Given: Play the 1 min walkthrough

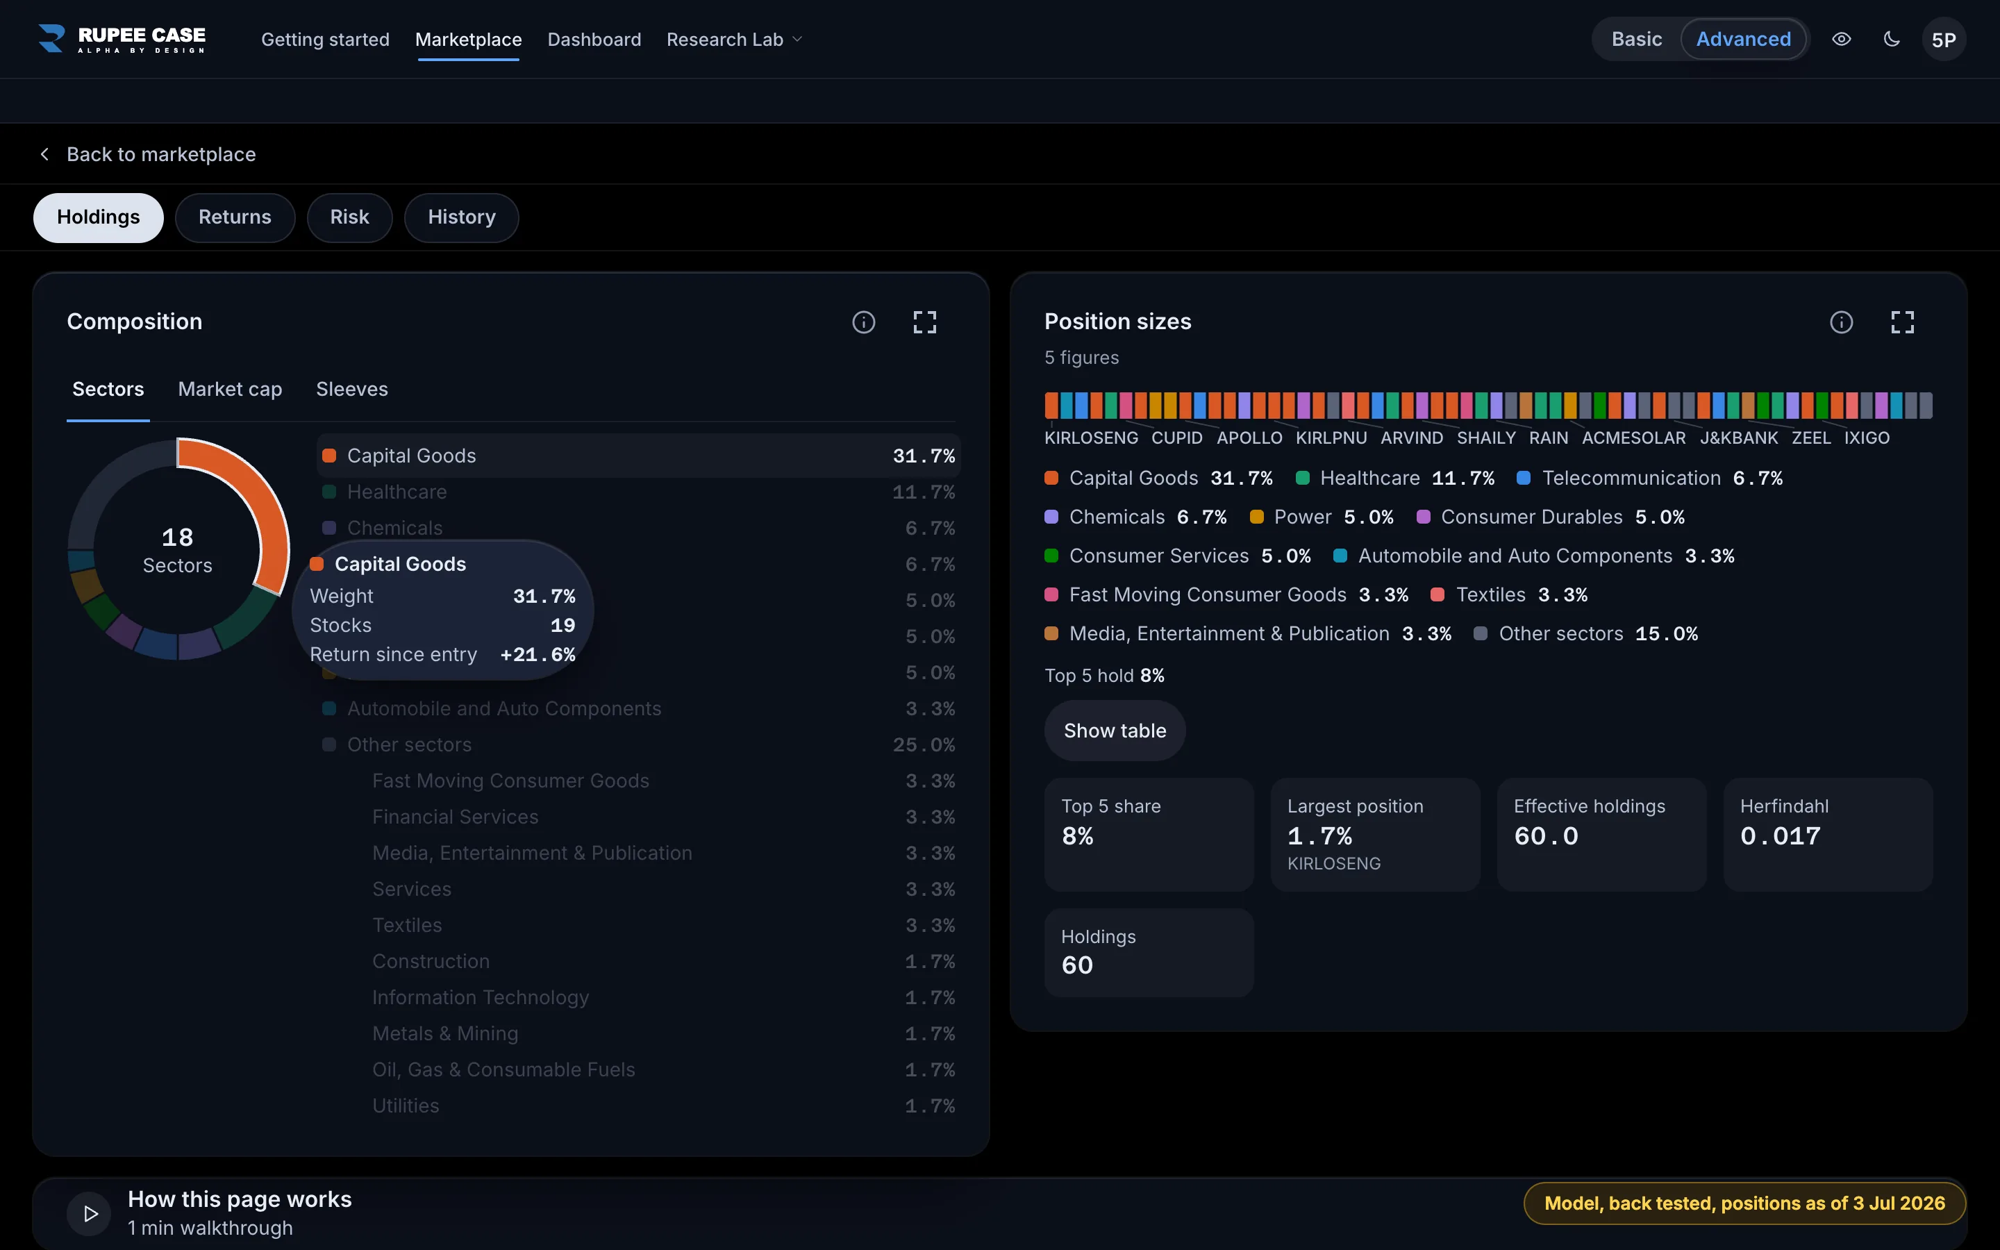Looking at the screenshot, I should (90, 1214).
